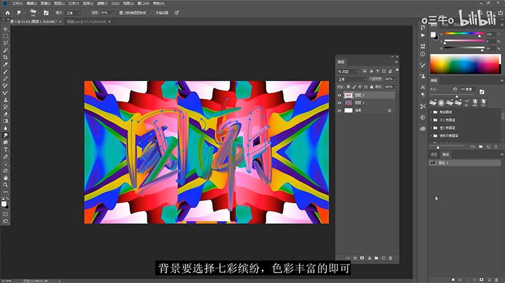505x283 pixels.
Task: Click the create new layer icon
Action: (383, 258)
